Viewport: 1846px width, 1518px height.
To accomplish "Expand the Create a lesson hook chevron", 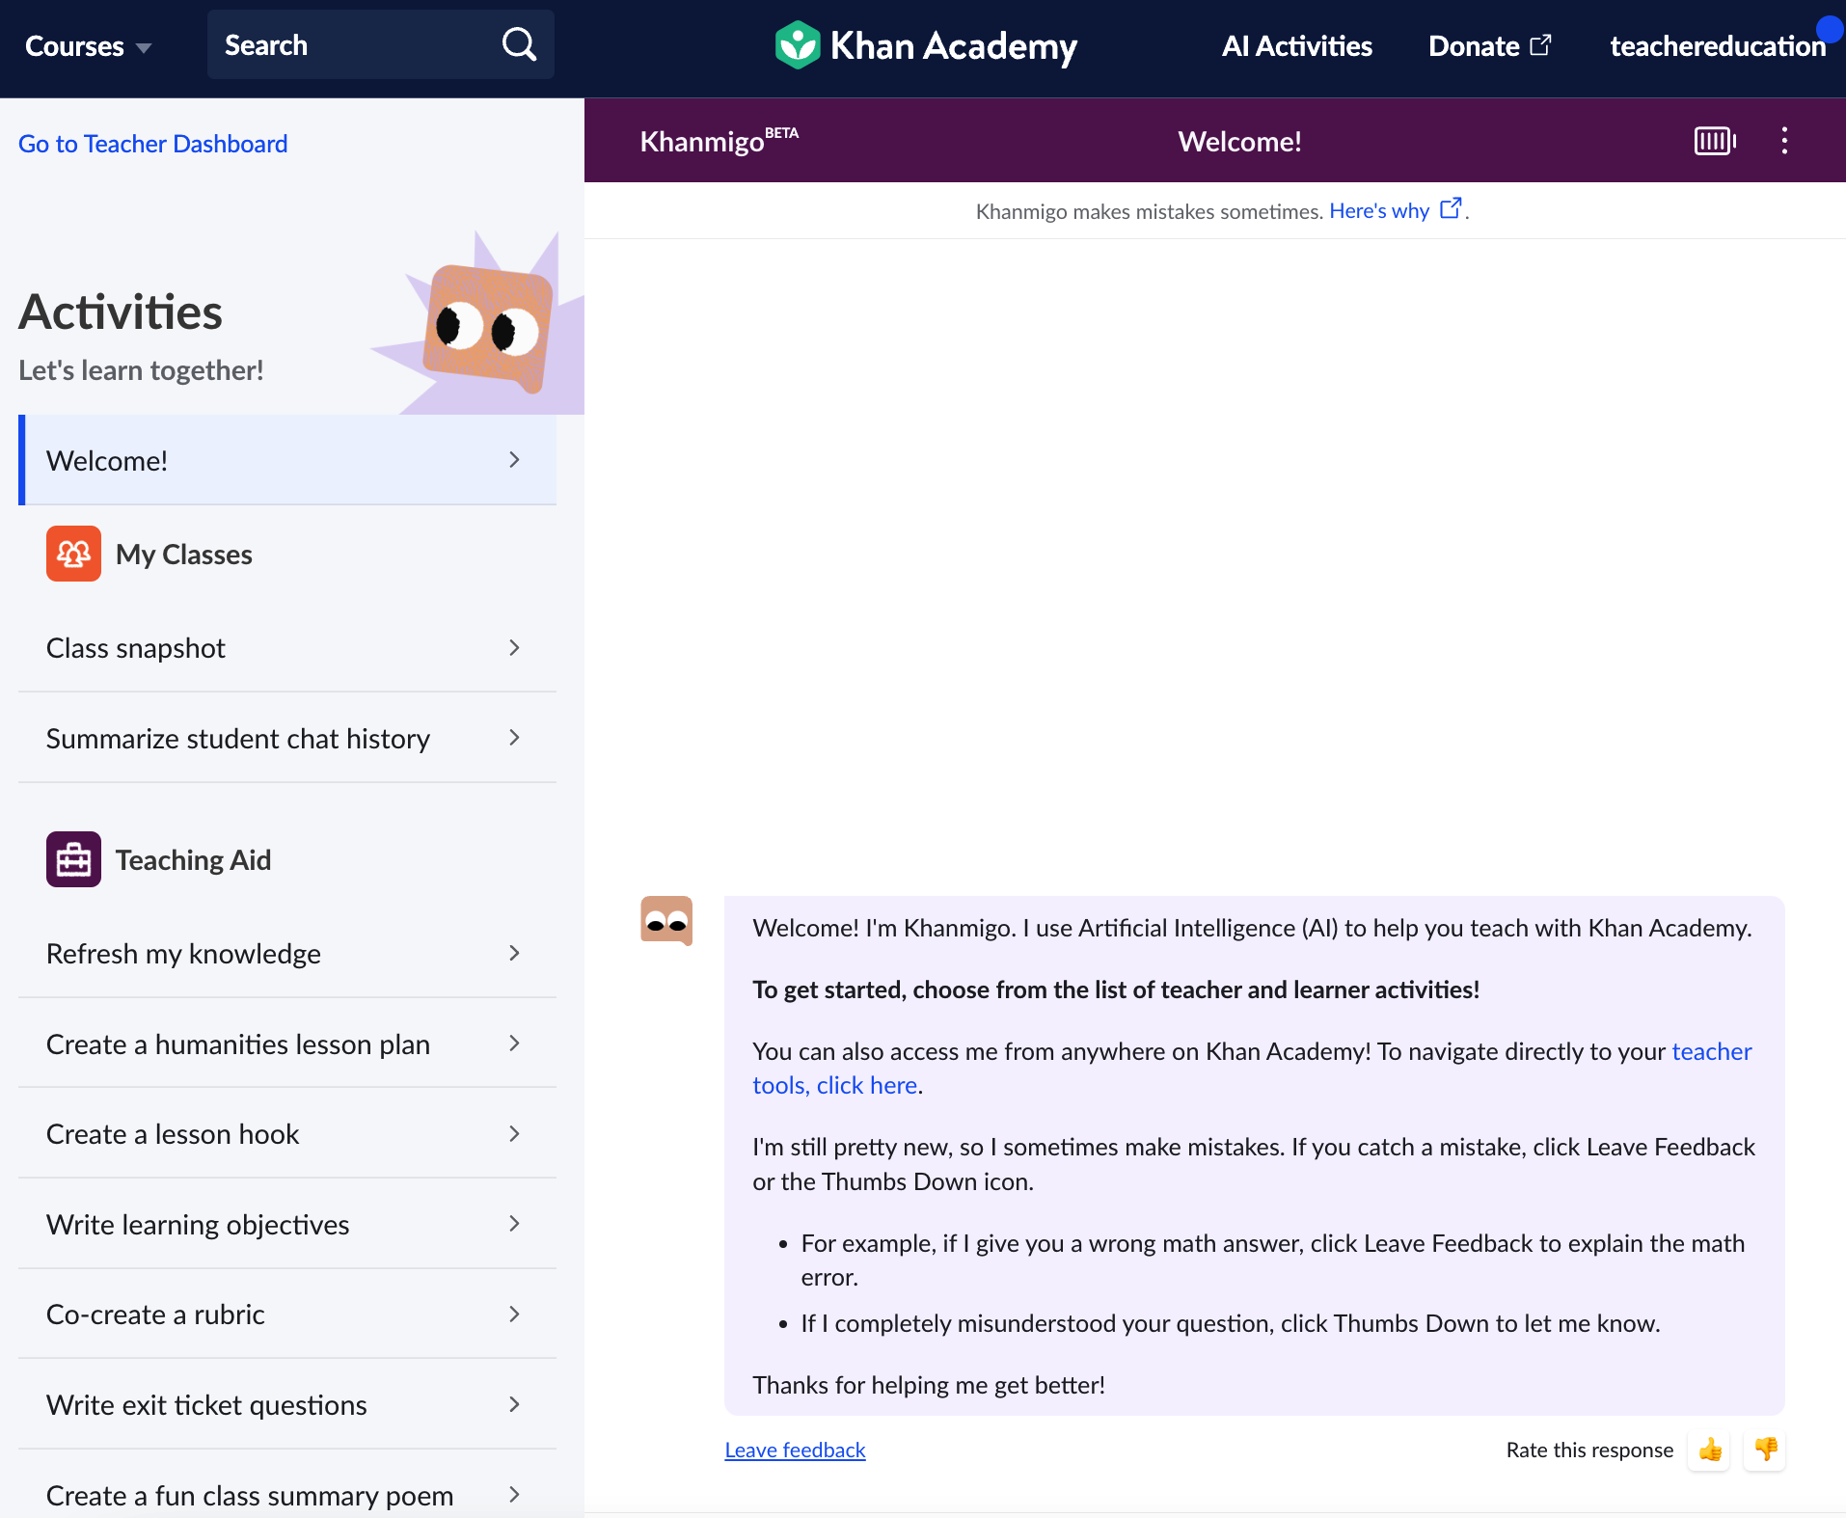I will 514,1134.
